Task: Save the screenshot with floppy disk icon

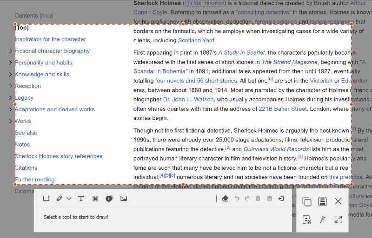Action: click(x=322, y=201)
